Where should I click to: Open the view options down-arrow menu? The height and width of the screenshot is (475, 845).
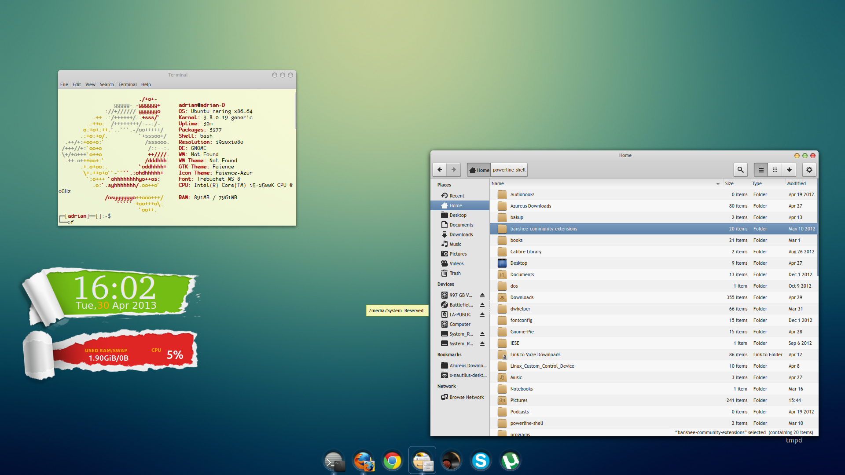789,170
